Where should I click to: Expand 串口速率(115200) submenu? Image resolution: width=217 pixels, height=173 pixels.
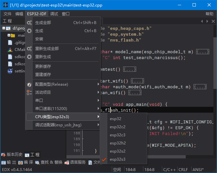(63, 109)
